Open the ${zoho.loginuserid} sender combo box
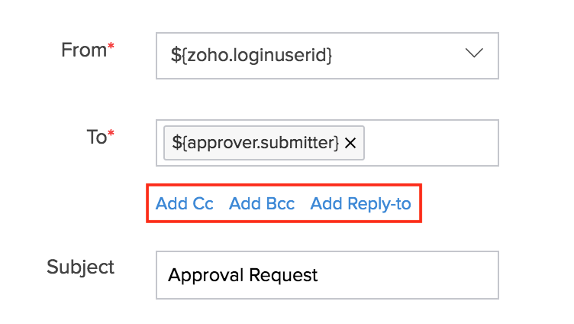 point(327,56)
